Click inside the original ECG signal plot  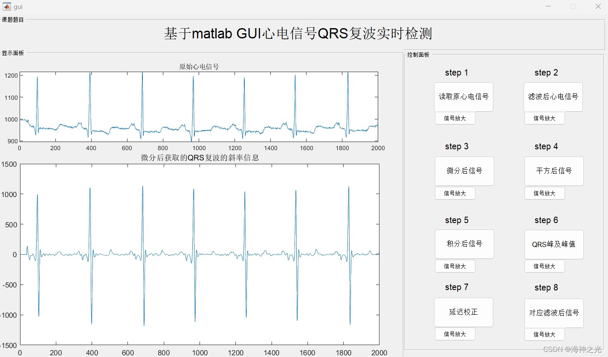pos(199,107)
